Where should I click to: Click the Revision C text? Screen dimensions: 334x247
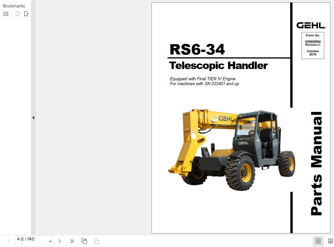313,45
